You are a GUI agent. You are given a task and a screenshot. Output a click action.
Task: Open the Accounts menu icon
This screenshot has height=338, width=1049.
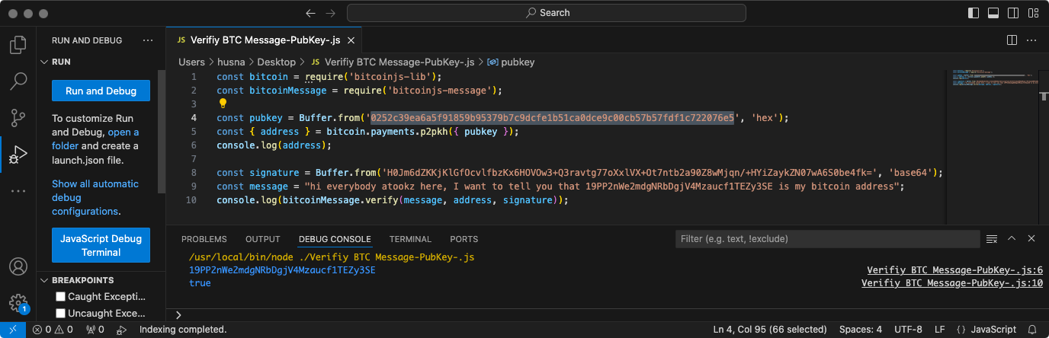(18, 267)
